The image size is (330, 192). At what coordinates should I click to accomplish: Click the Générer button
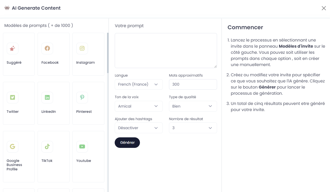coord(127,143)
